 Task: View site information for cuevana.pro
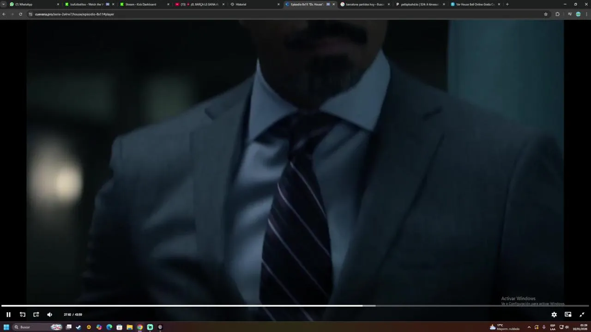30,14
